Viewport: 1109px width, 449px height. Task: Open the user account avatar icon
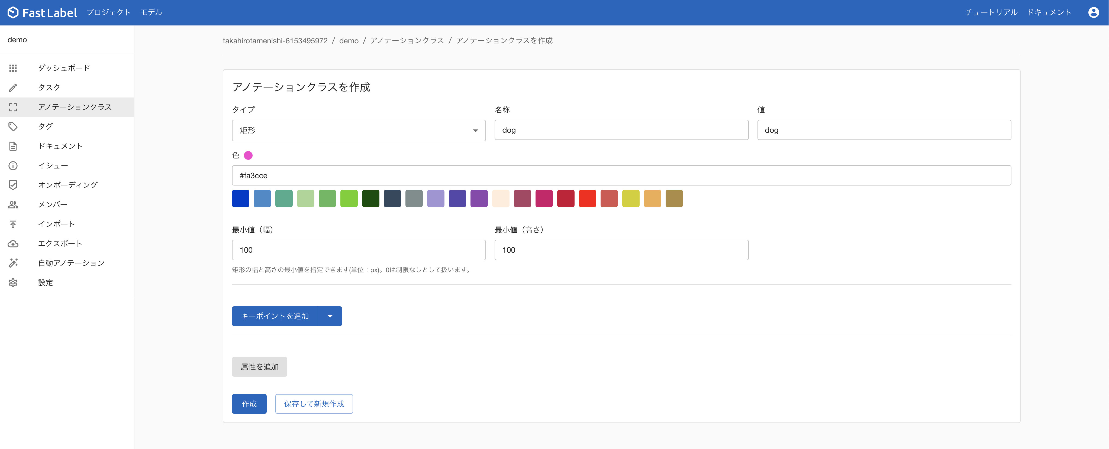tap(1093, 12)
